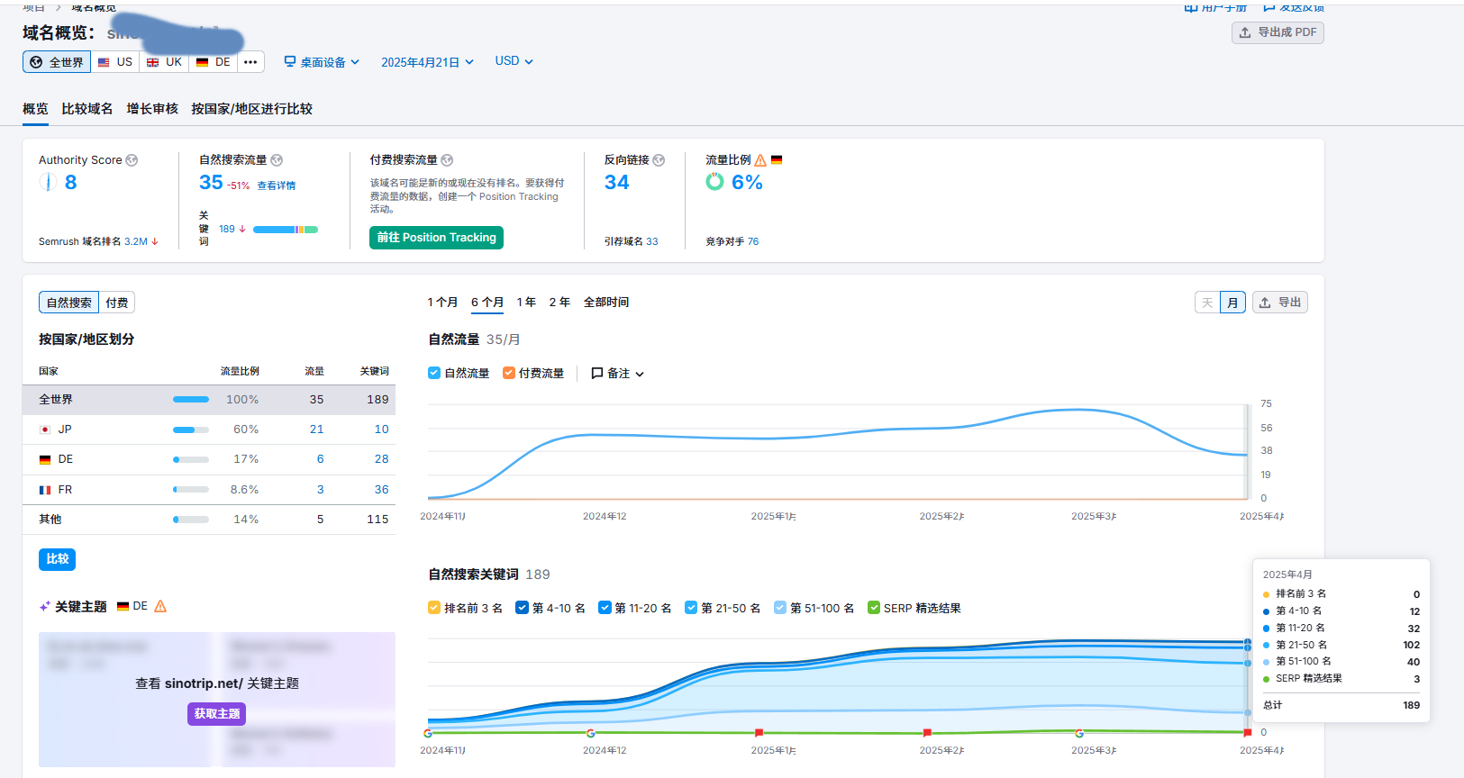The image size is (1464, 778).
Task: Click the German flag beside 流量比例
Action: coord(777,159)
